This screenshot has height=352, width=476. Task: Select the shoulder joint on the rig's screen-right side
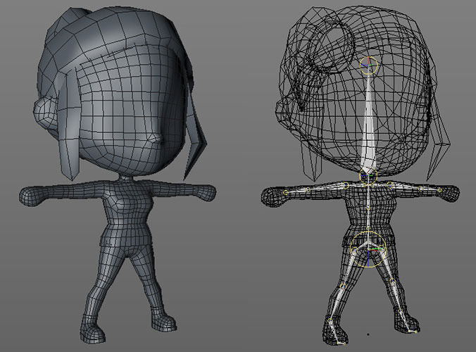coord(391,184)
